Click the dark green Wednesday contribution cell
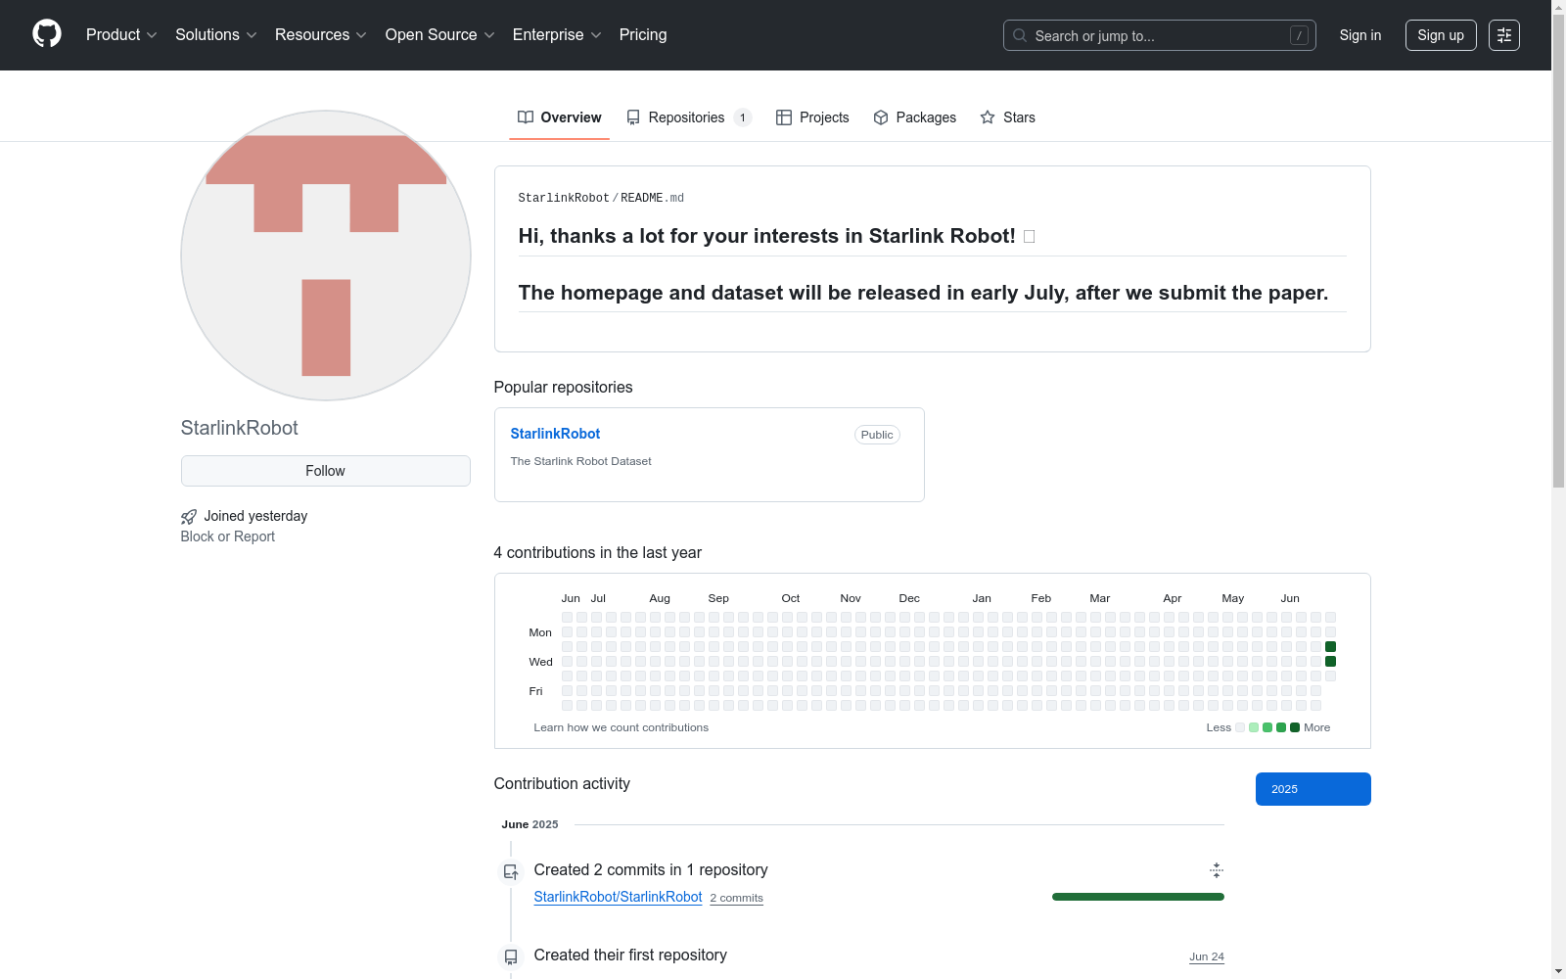Viewport: 1566px width, 979px height. pos(1330,662)
